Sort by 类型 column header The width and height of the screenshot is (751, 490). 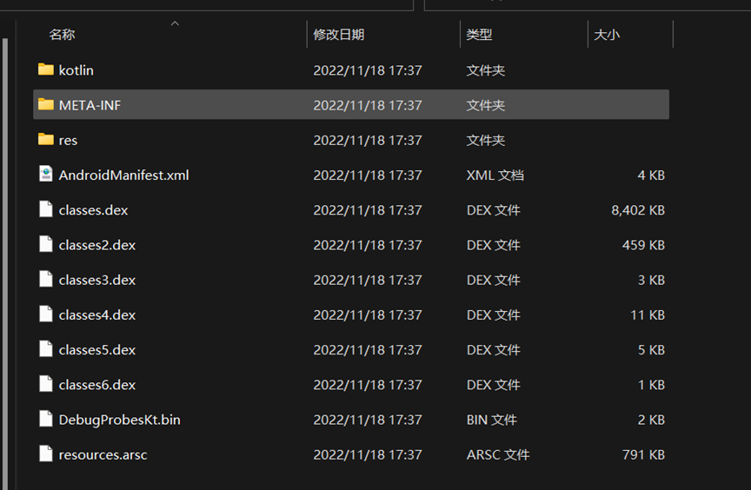(x=479, y=35)
